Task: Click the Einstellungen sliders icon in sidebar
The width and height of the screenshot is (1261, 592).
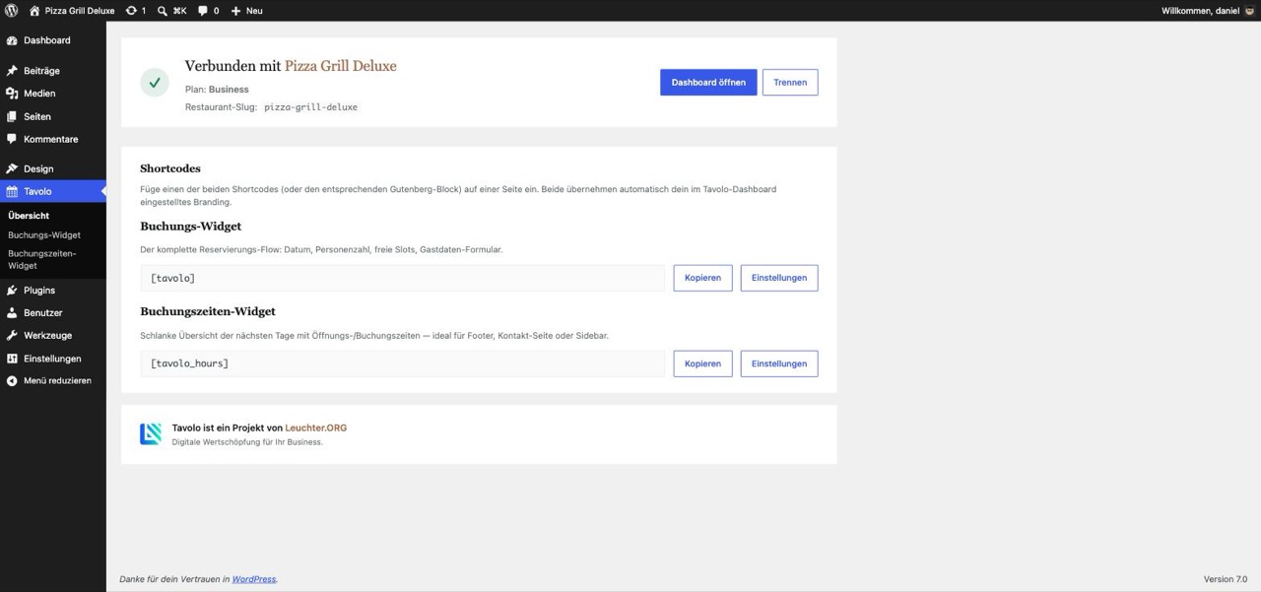Action: pyautogui.click(x=12, y=359)
